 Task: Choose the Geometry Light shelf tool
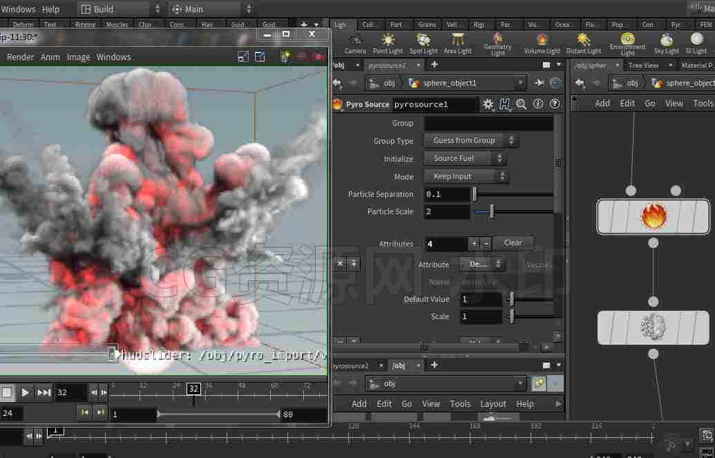(497, 44)
